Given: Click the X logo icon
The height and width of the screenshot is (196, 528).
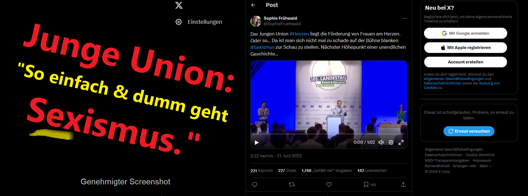Looking at the screenshot, I should coord(179,5).
